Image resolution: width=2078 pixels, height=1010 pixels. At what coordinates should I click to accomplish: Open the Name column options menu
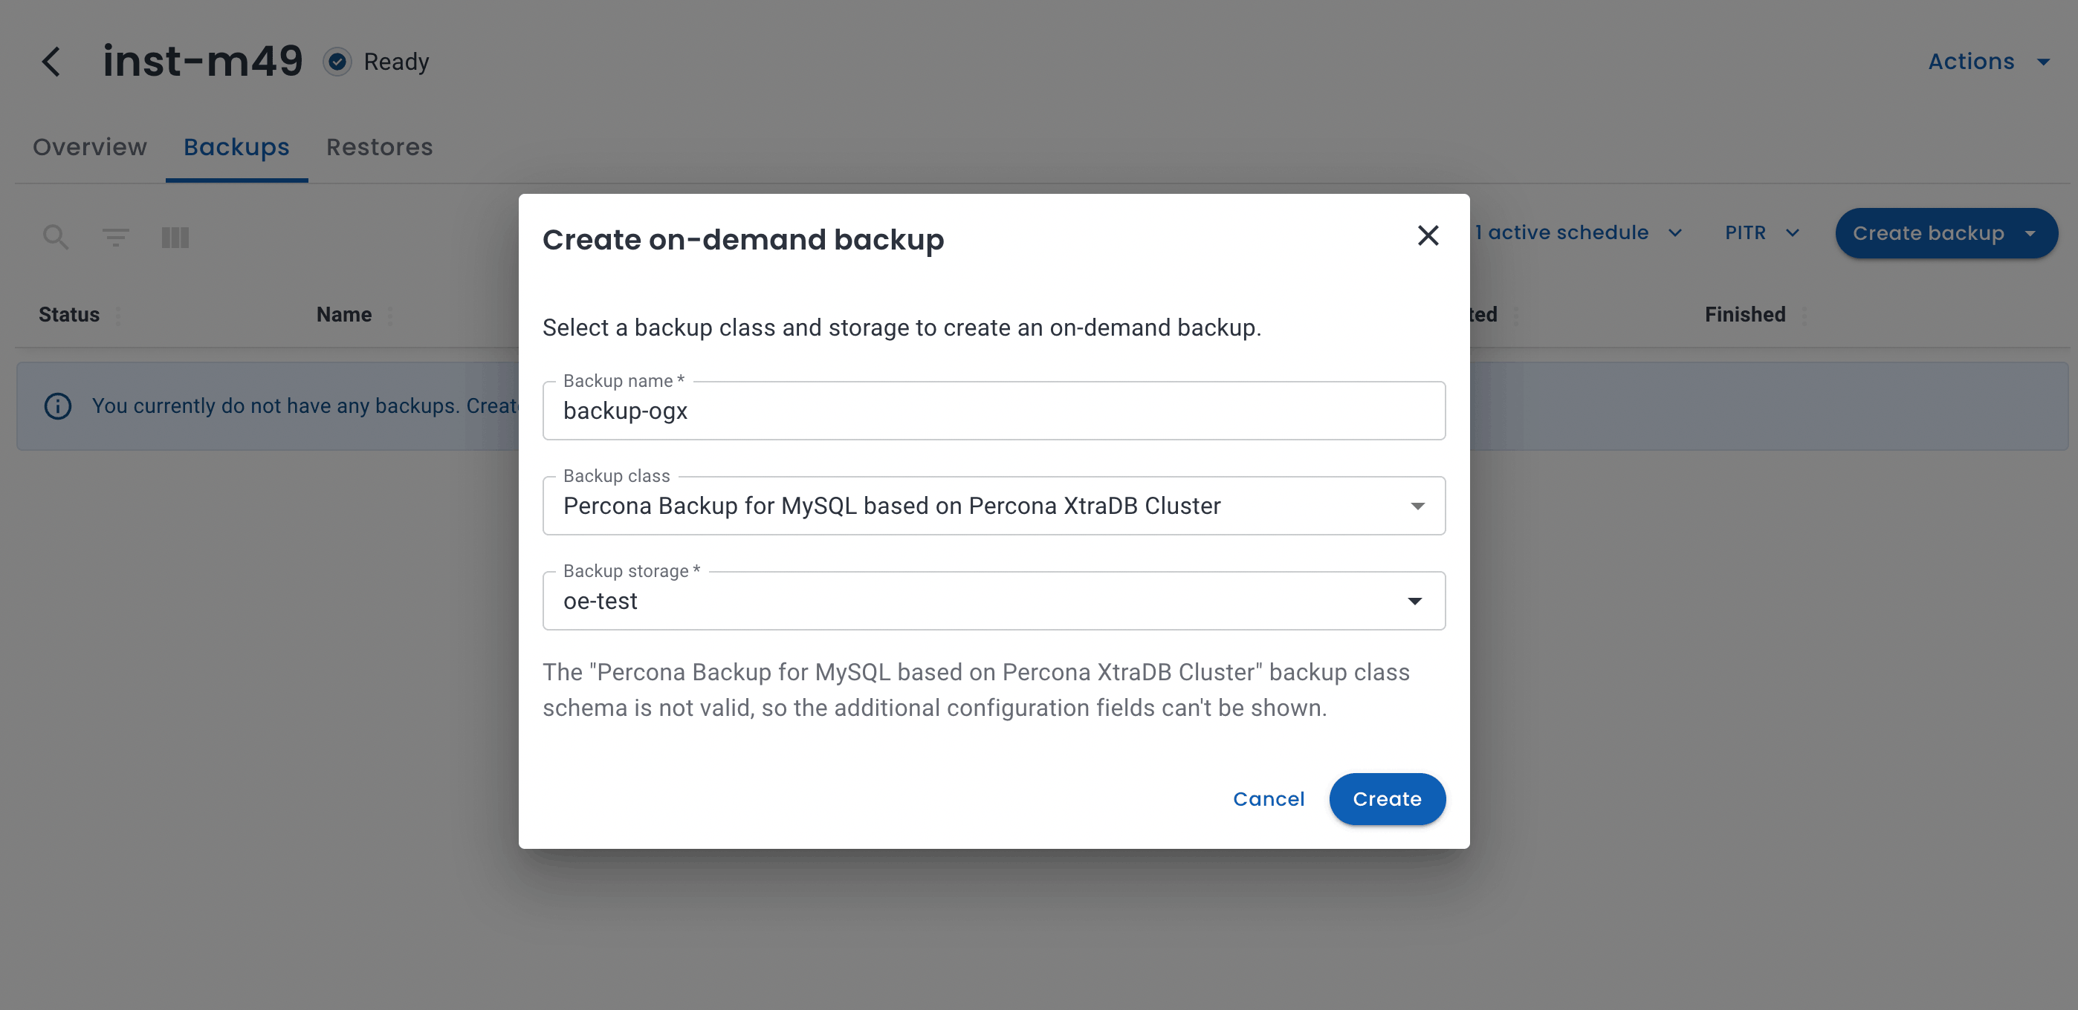tap(390, 315)
